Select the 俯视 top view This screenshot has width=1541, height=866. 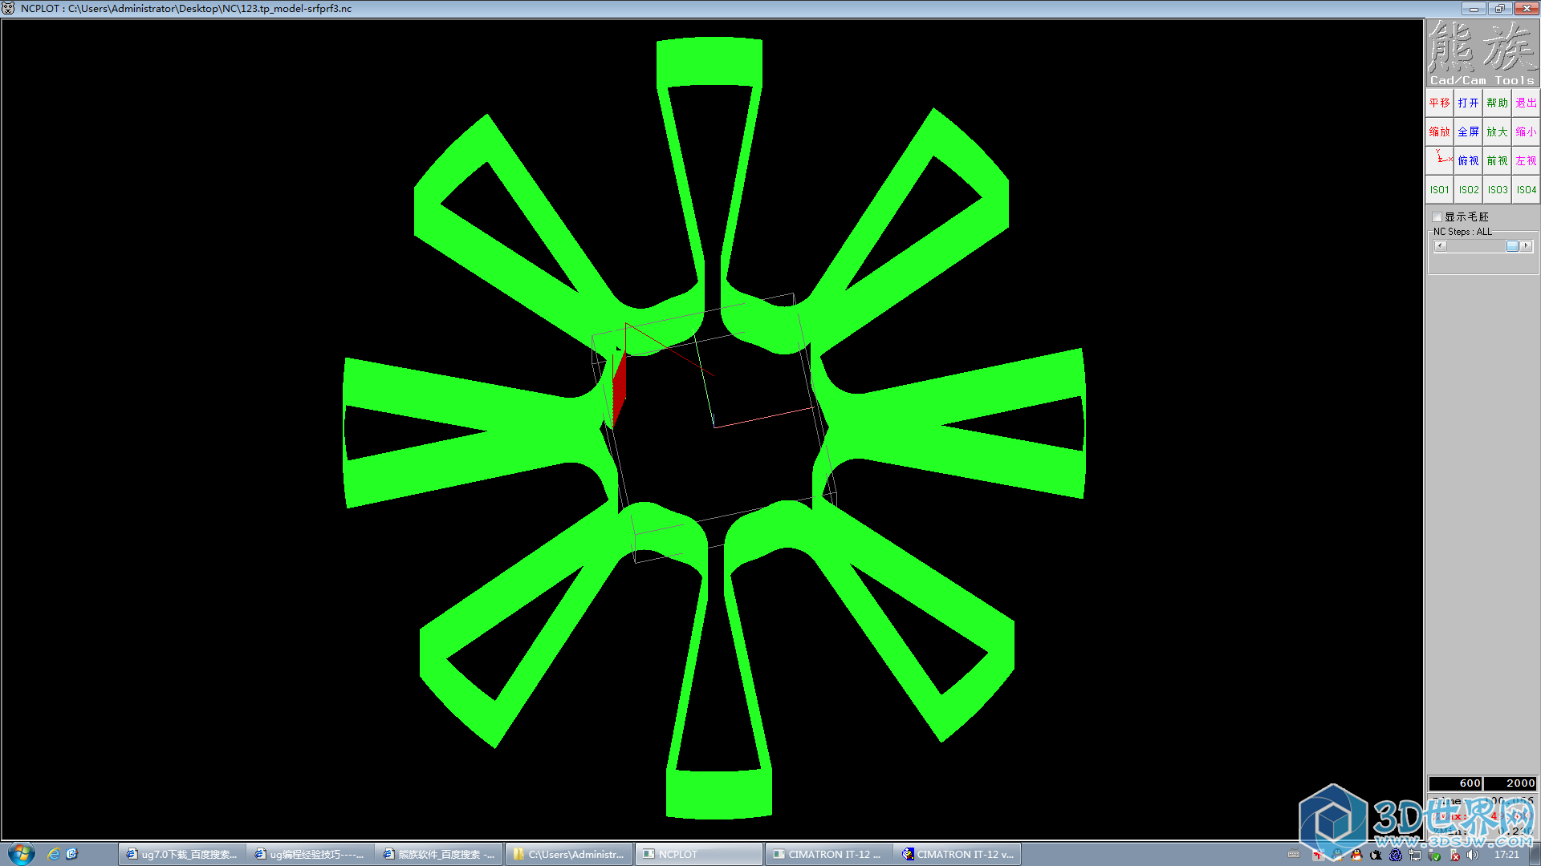[1468, 160]
